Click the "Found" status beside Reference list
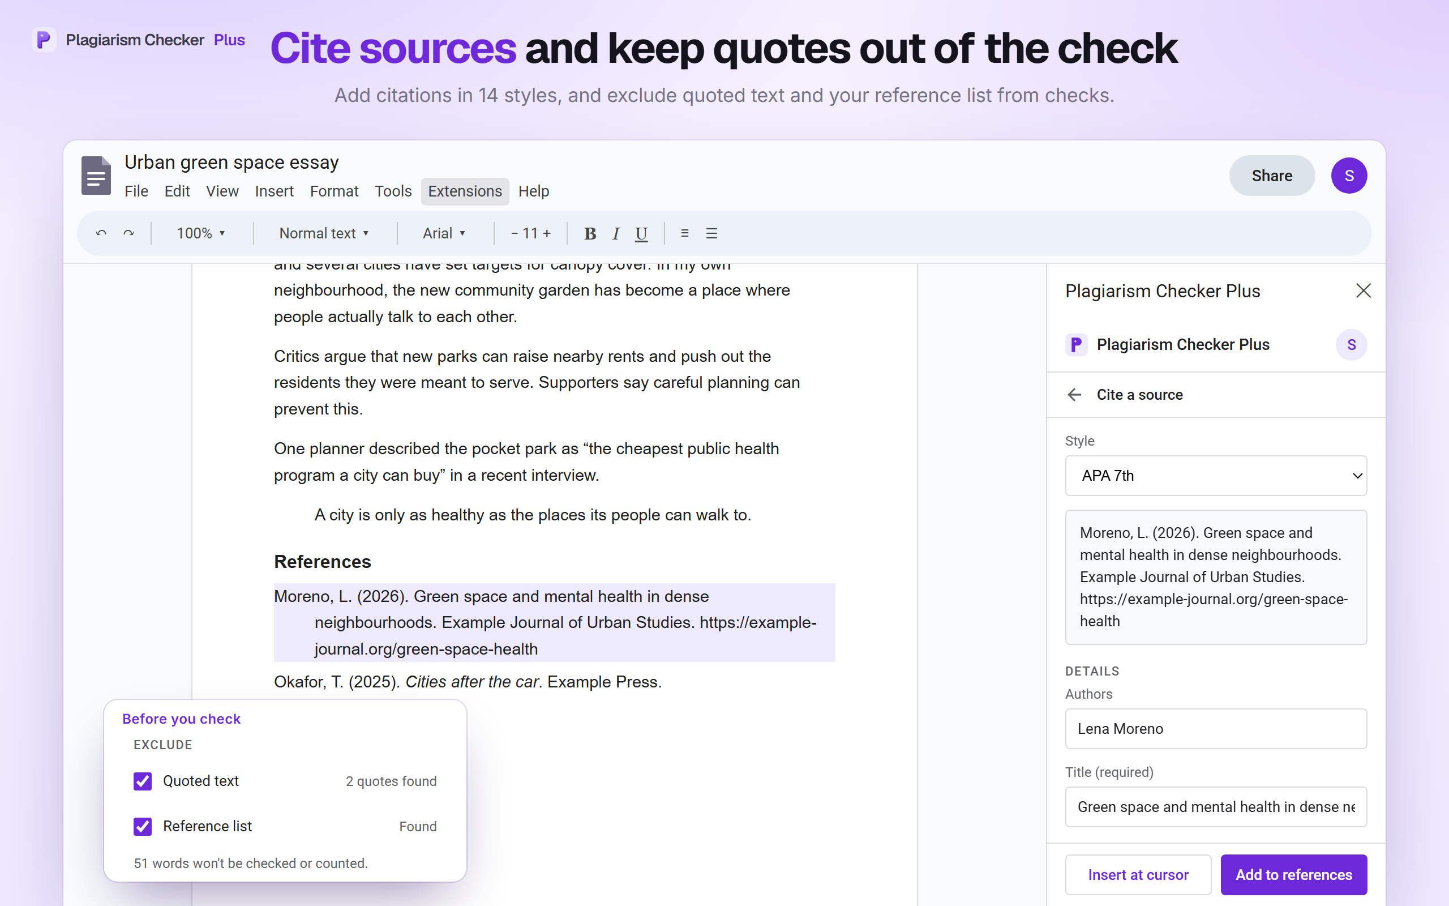The height and width of the screenshot is (906, 1449). pos(418,826)
